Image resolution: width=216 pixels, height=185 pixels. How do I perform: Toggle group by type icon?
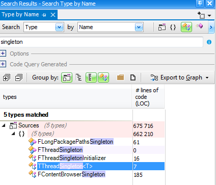coord(103,77)
